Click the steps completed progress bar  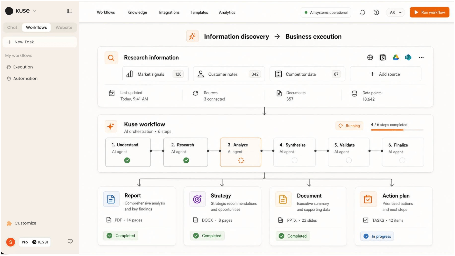pyautogui.click(x=397, y=130)
